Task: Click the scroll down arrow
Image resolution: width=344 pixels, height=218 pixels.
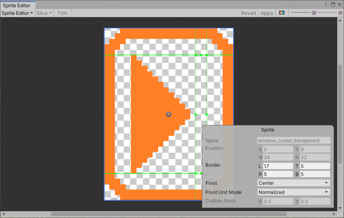Action: point(340,208)
